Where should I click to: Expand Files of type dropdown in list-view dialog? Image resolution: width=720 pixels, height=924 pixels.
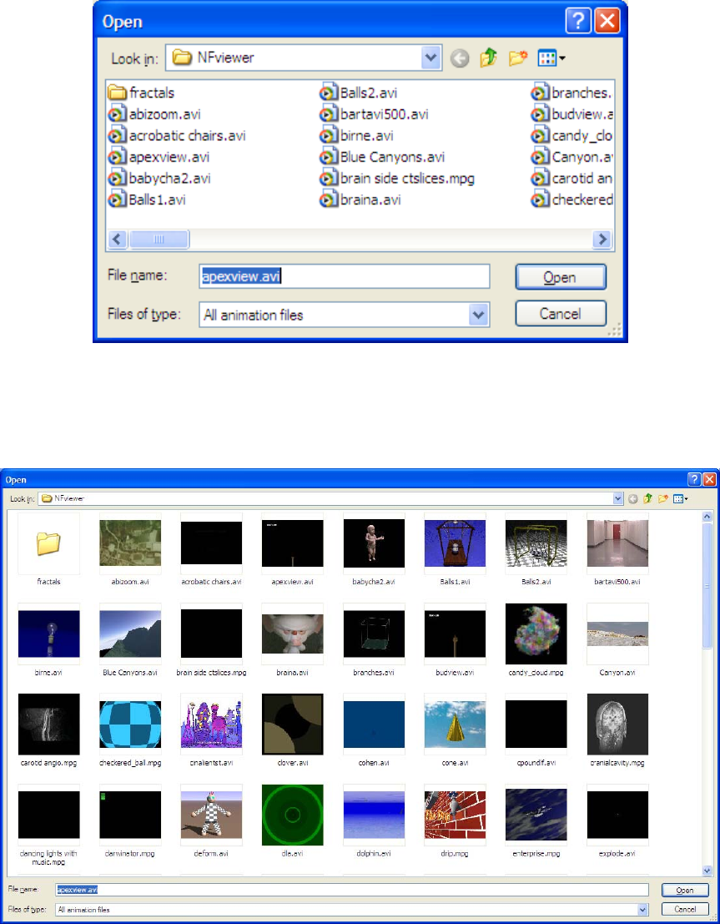point(478,315)
